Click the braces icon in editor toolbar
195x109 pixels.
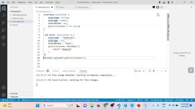158,7
